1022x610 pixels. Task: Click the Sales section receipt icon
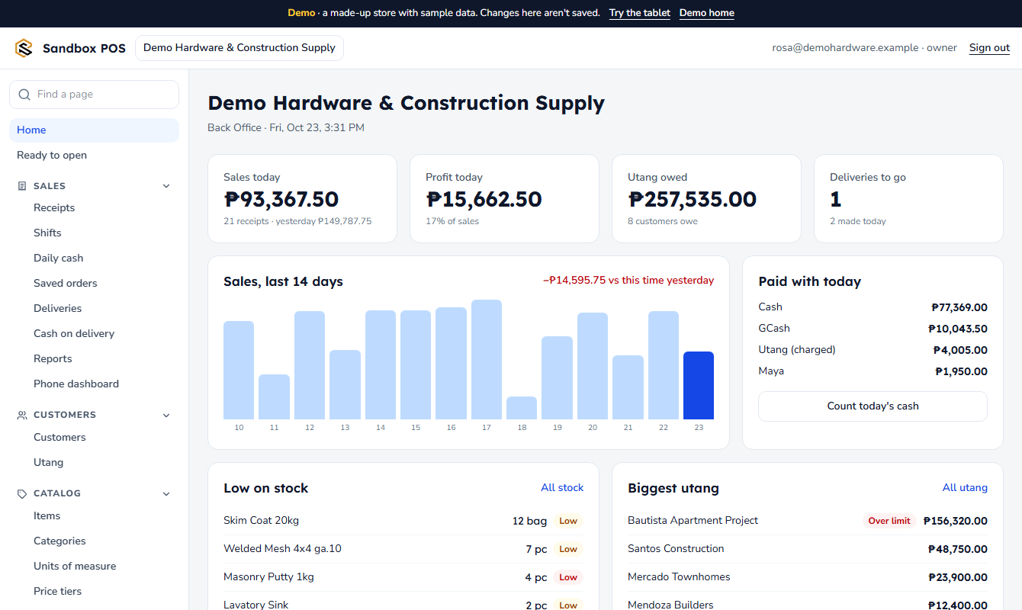(x=22, y=186)
